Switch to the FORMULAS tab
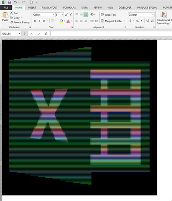The height and width of the screenshot is (201, 172). coord(69,8)
